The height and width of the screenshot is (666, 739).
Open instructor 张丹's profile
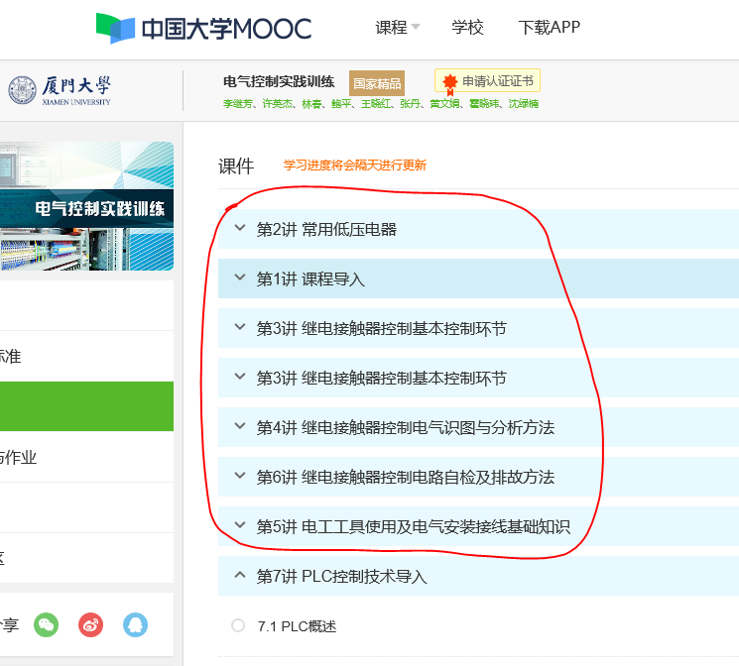click(410, 104)
